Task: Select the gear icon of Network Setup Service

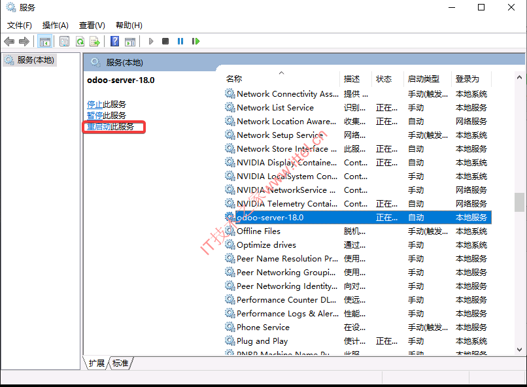Action: [x=230, y=135]
